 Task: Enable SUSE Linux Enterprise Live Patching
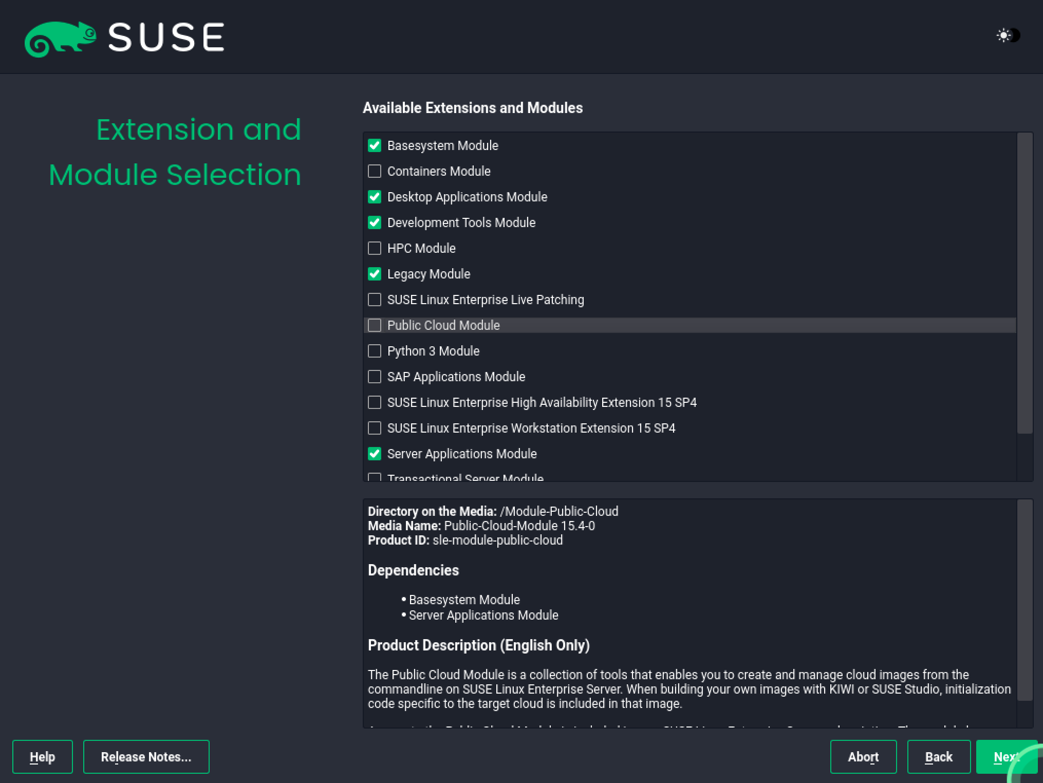[375, 300]
